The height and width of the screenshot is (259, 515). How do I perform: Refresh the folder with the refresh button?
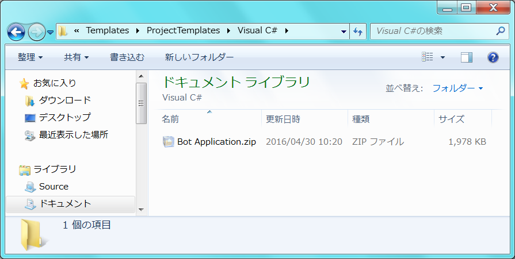pos(358,32)
